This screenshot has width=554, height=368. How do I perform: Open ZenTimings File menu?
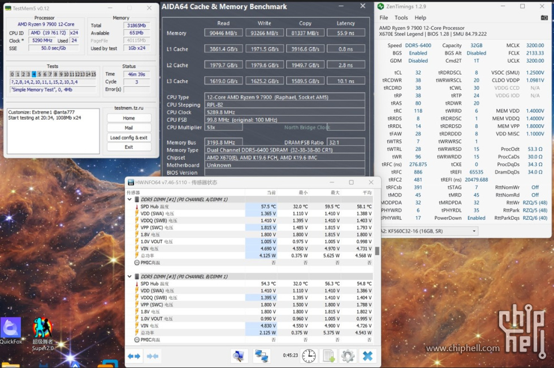click(x=383, y=17)
